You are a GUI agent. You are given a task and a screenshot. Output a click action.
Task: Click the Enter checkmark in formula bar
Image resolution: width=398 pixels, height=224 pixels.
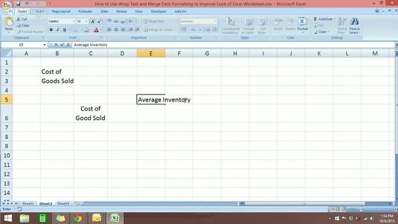62,45
